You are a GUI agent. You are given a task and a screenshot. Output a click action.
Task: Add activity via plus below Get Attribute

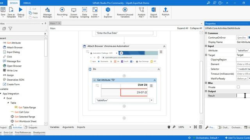124,106
